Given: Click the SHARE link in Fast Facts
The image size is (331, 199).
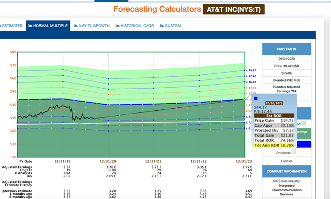Looking at the screenshot, I should [x=287, y=73].
